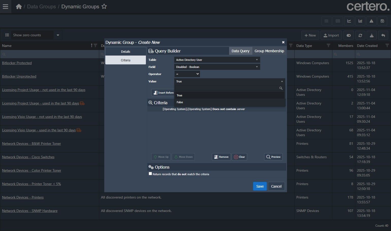Viewport: 391px width, 231px height.
Task: Click the Clear criteria button
Action: pyautogui.click(x=239, y=157)
